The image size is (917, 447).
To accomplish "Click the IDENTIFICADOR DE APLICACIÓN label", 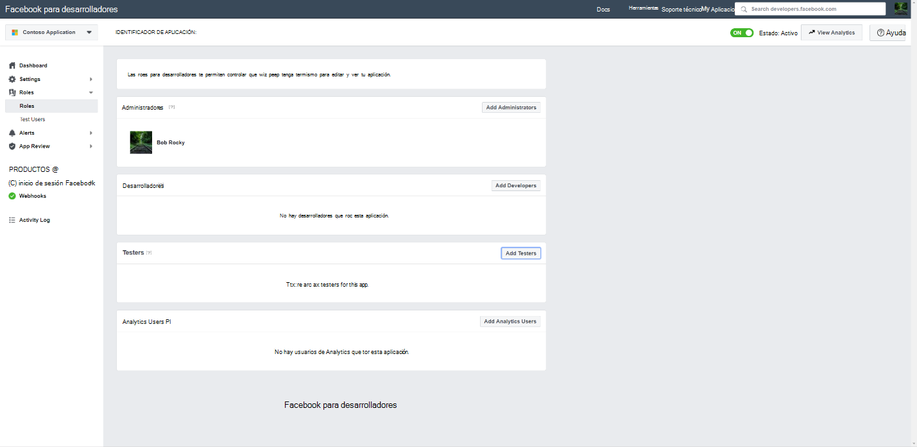I will (x=156, y=32).
